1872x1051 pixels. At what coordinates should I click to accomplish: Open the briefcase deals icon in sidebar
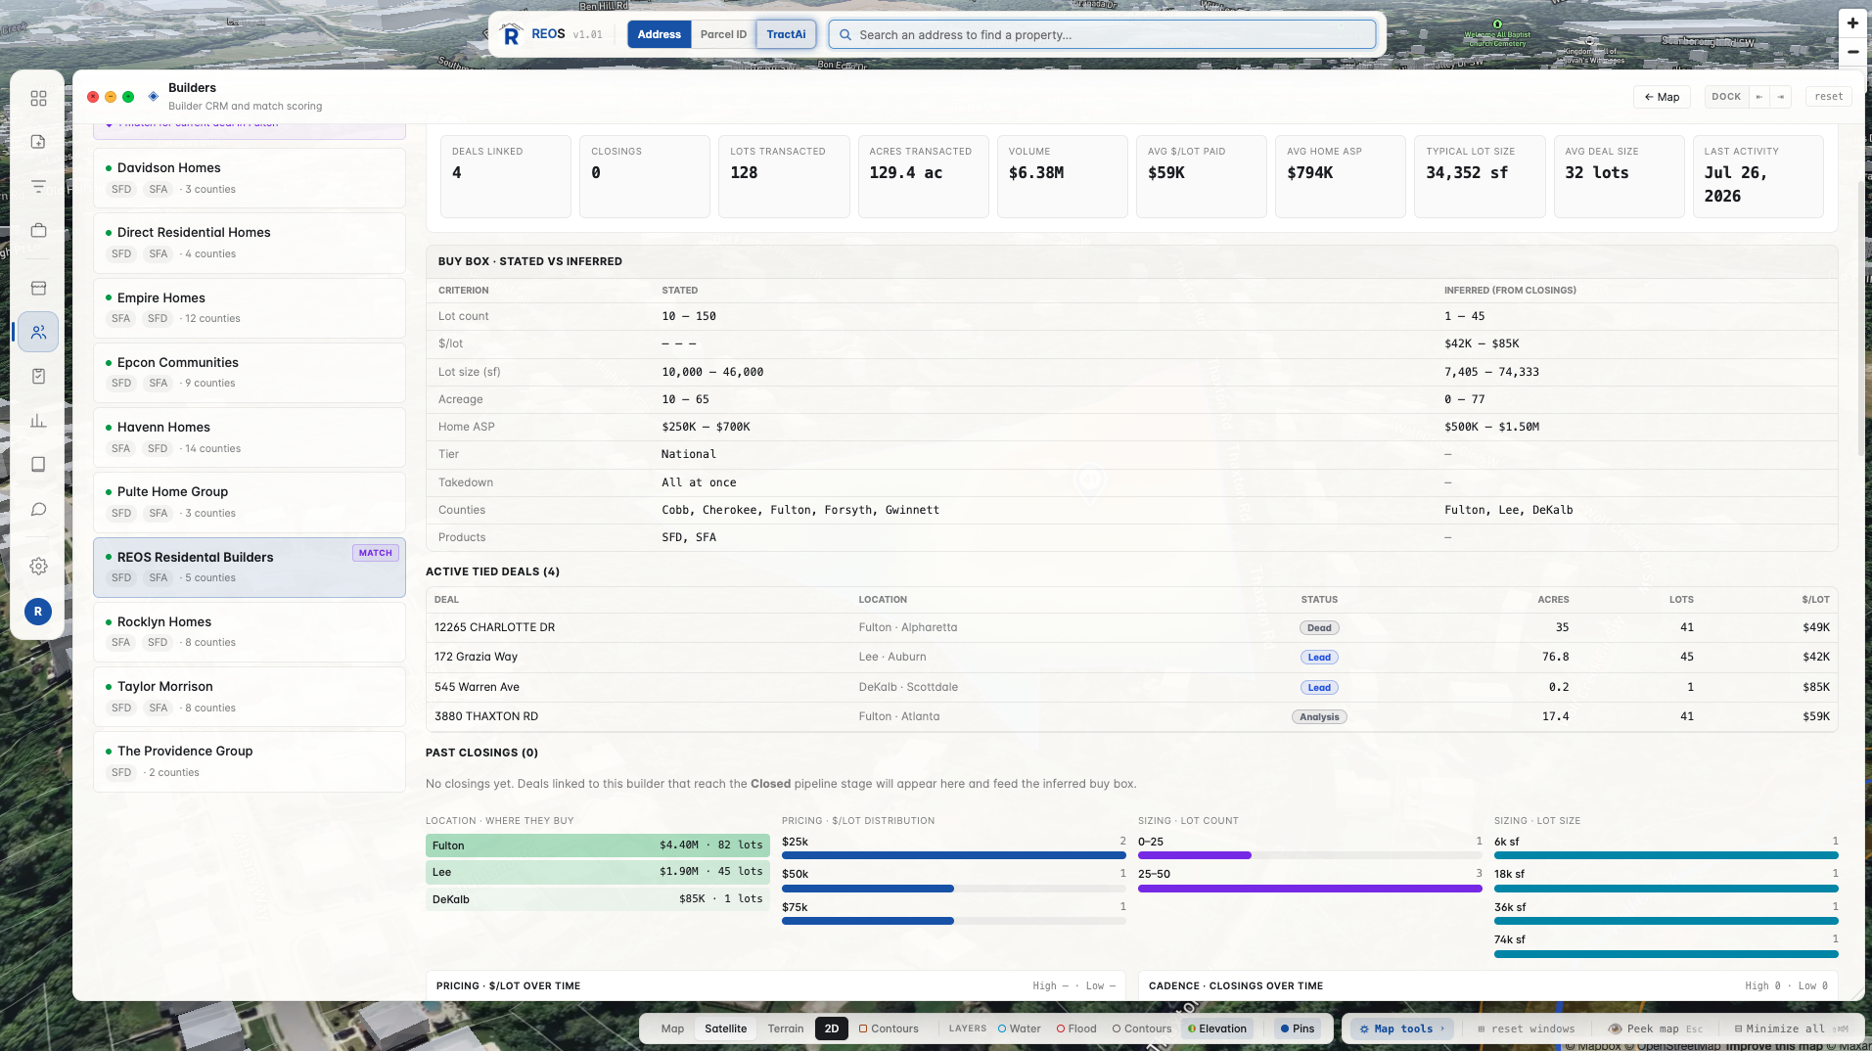38,230
